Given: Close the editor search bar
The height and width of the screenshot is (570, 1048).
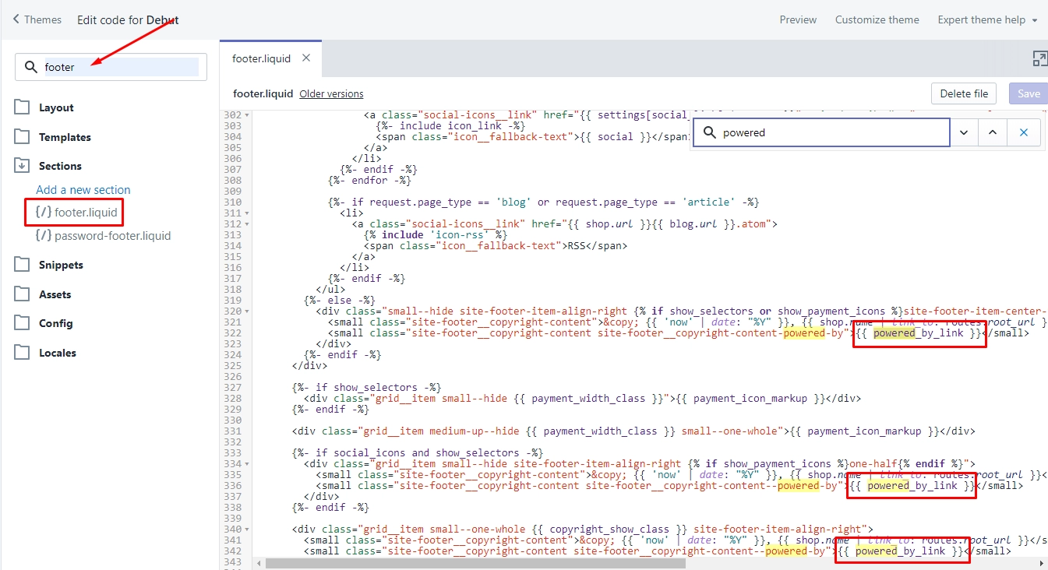Looking at the screenshot, I should (x=1023, y=132).
